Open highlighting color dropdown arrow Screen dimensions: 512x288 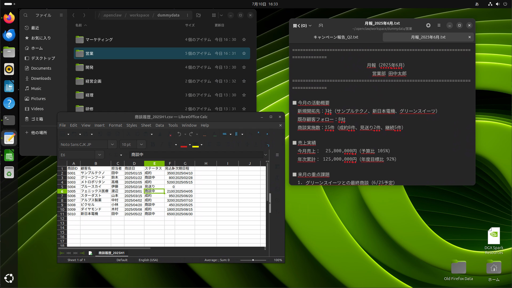[x=201, y=145]
